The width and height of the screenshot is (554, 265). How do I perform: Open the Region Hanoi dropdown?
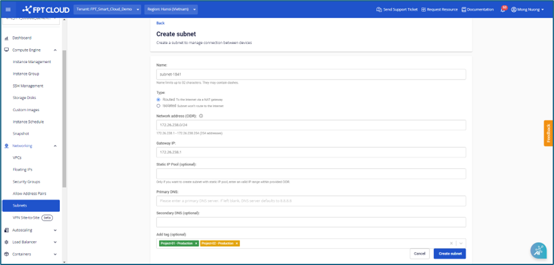click(169, 9)
